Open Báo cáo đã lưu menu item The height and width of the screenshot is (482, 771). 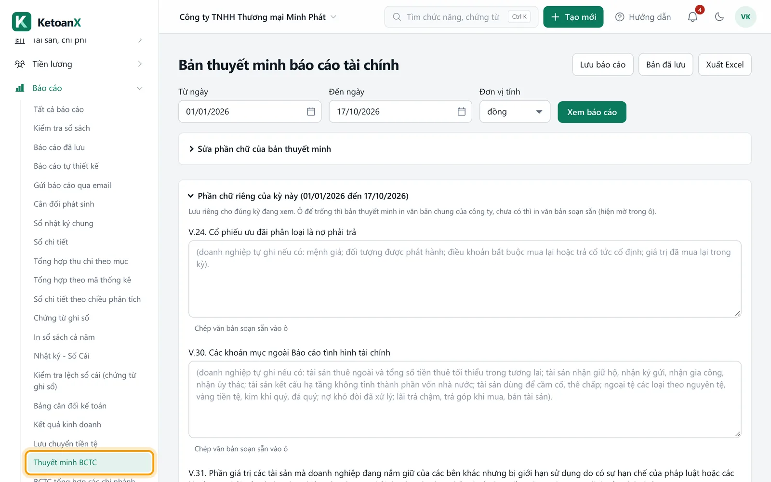(59, 147)
